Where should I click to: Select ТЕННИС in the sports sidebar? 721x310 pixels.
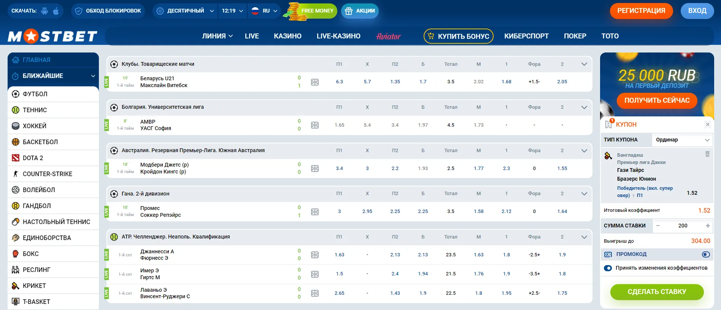pyautogui.click(x=35, y=110)
